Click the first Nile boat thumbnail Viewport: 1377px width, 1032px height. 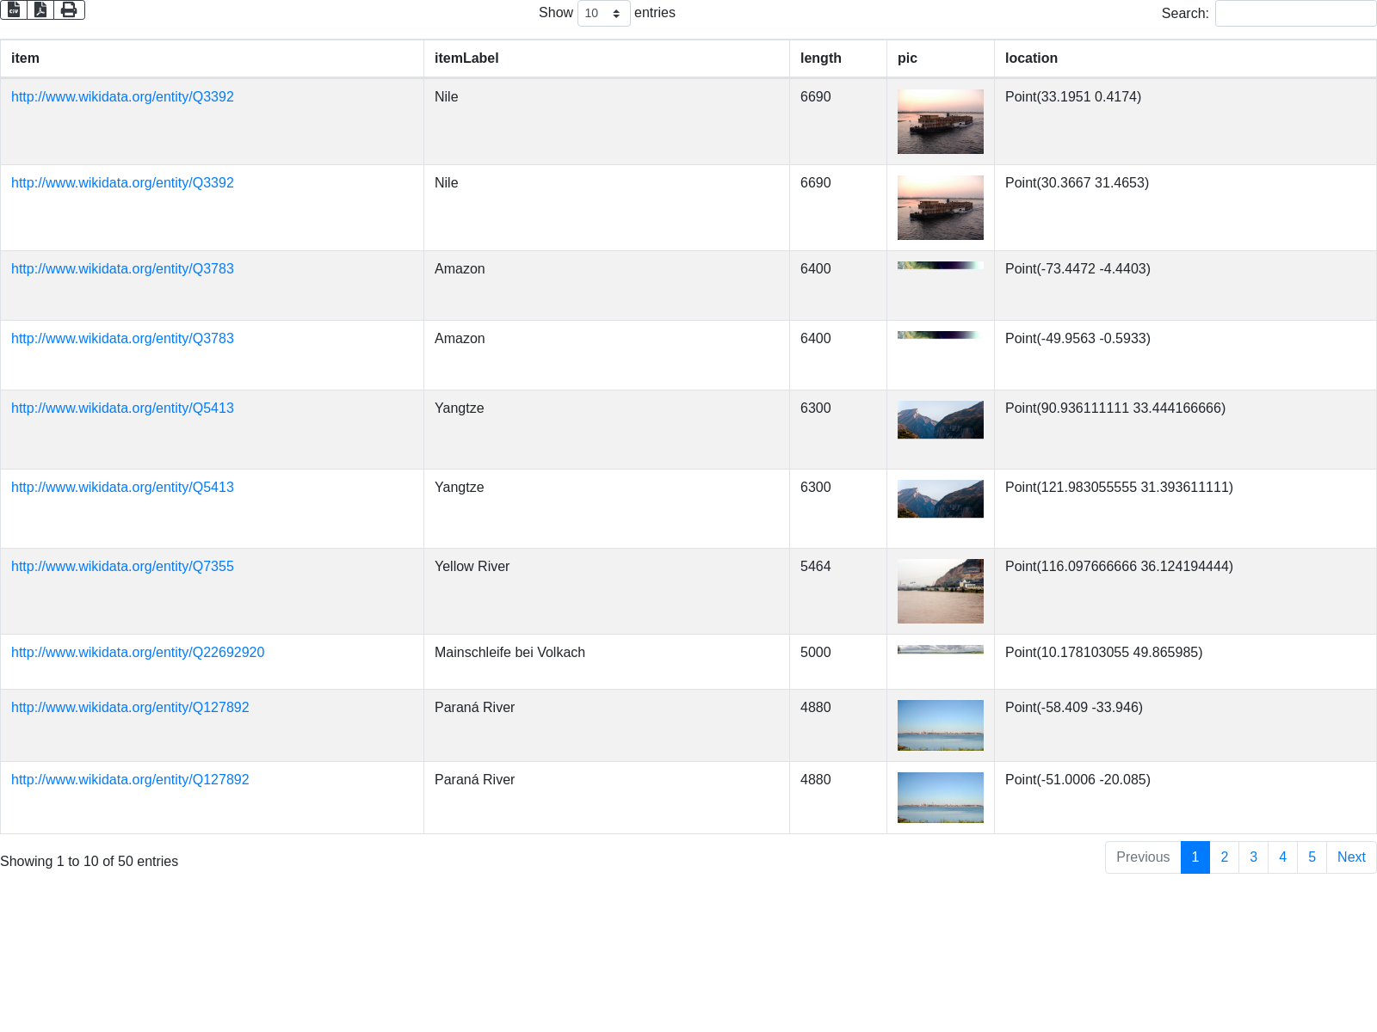coord(940,122)
